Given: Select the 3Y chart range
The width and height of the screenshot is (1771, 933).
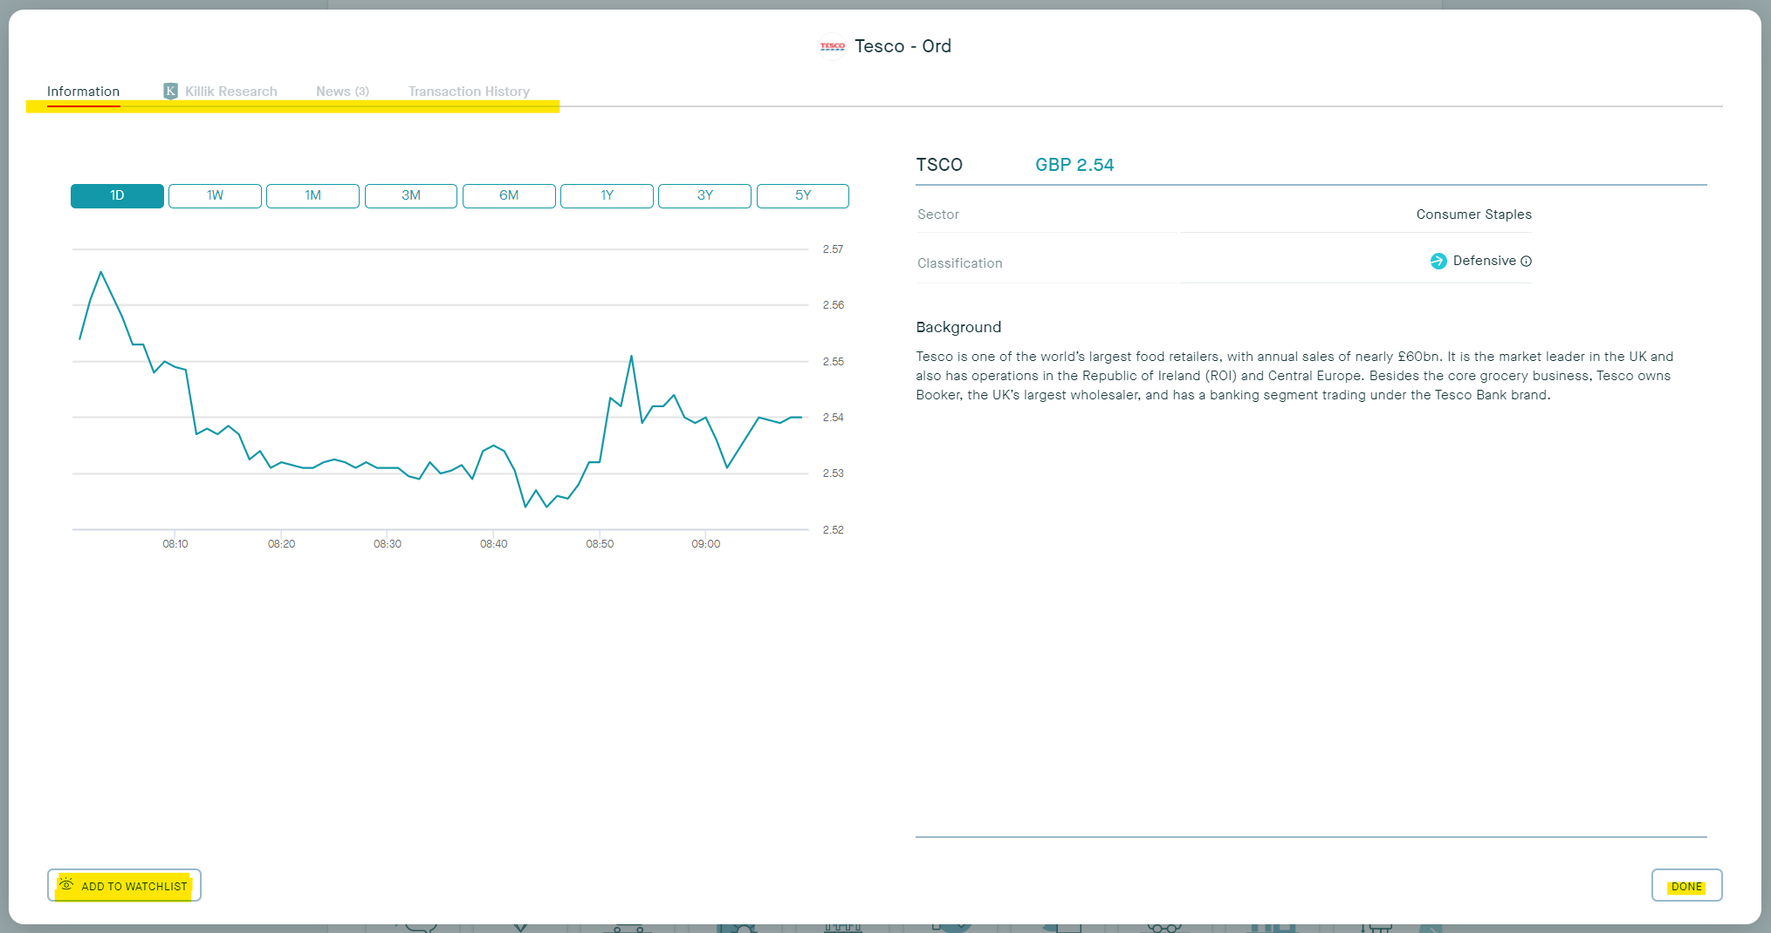Looking at the screenshot, I should tap(704, 195).
